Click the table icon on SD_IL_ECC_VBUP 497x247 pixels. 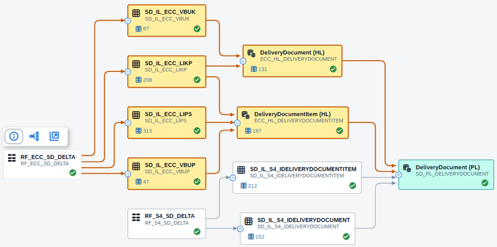point(136,166)
